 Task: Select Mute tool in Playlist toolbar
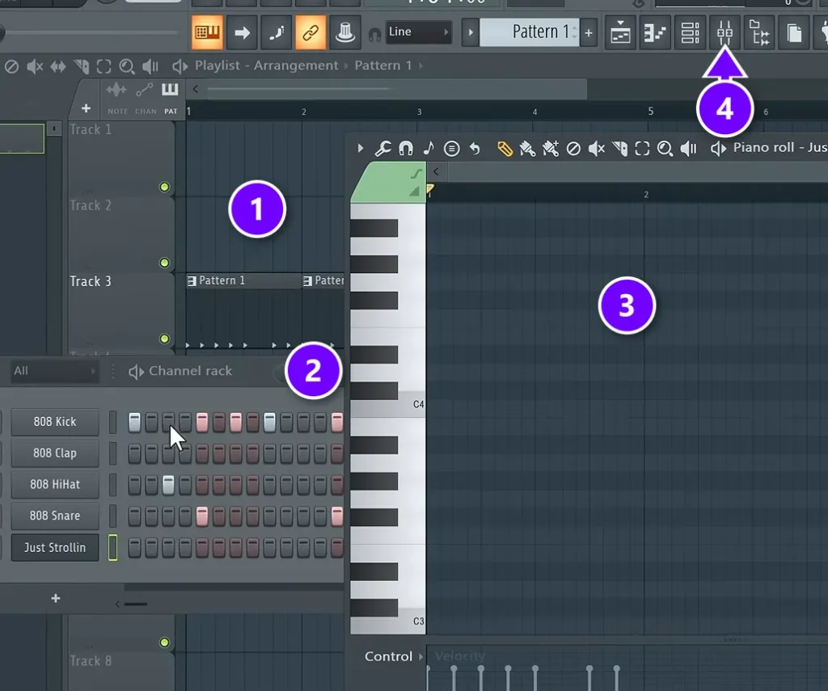pos(35,66)
